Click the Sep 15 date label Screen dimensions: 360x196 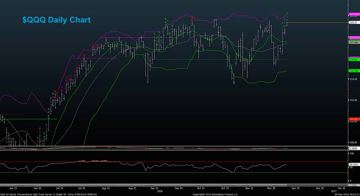(x=154, y=189)
